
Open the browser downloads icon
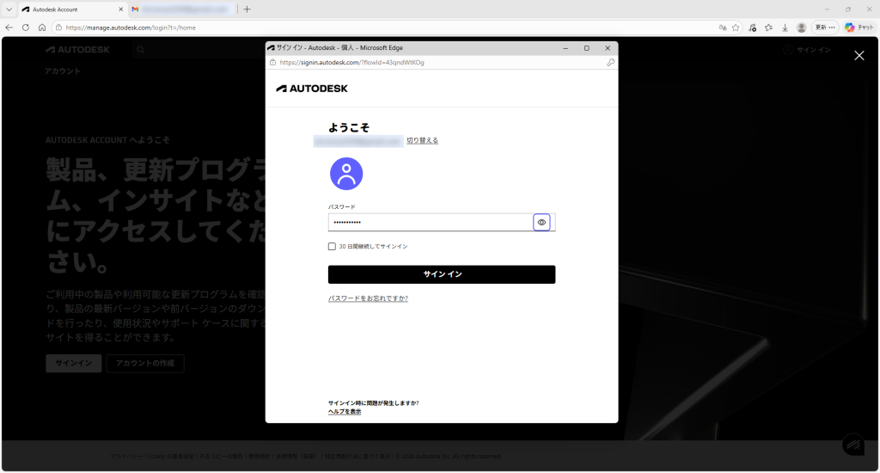coord(785,28)
